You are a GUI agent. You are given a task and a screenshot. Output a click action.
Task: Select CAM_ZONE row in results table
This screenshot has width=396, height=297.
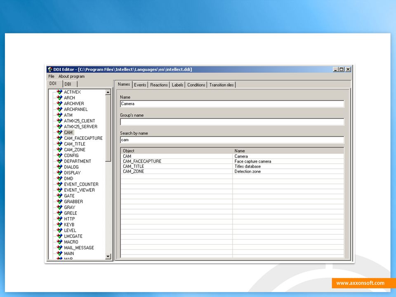point(232,172)
